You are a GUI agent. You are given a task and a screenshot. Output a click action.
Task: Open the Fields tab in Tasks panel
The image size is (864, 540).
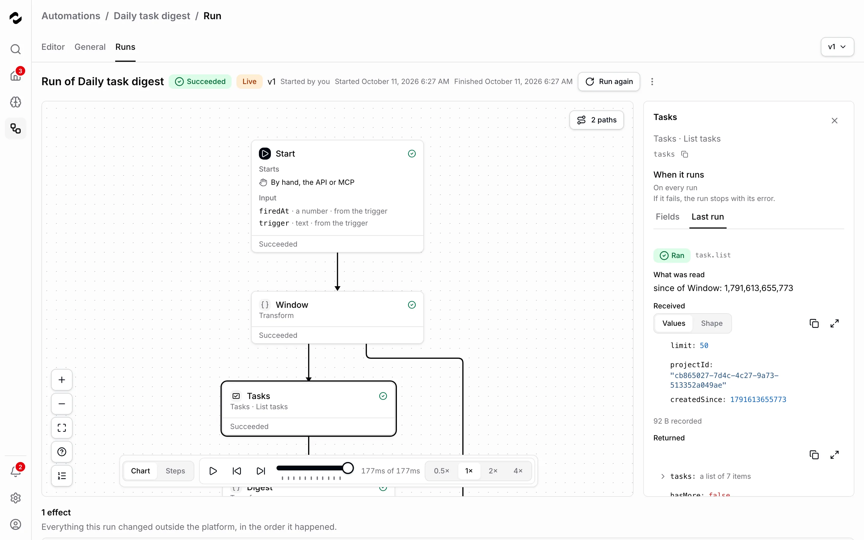(667, 217)
